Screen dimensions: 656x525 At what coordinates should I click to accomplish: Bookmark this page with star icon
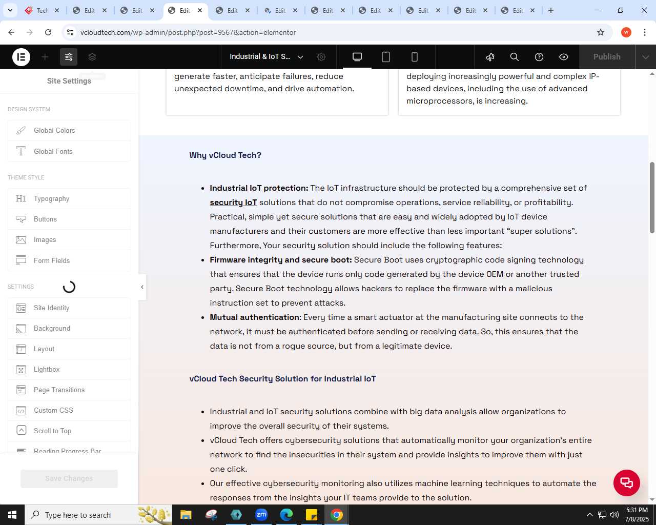(x=601, y=32)
